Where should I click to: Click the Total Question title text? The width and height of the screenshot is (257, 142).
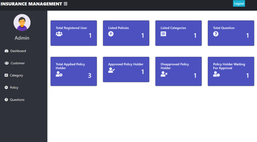[x=224, y=28]
